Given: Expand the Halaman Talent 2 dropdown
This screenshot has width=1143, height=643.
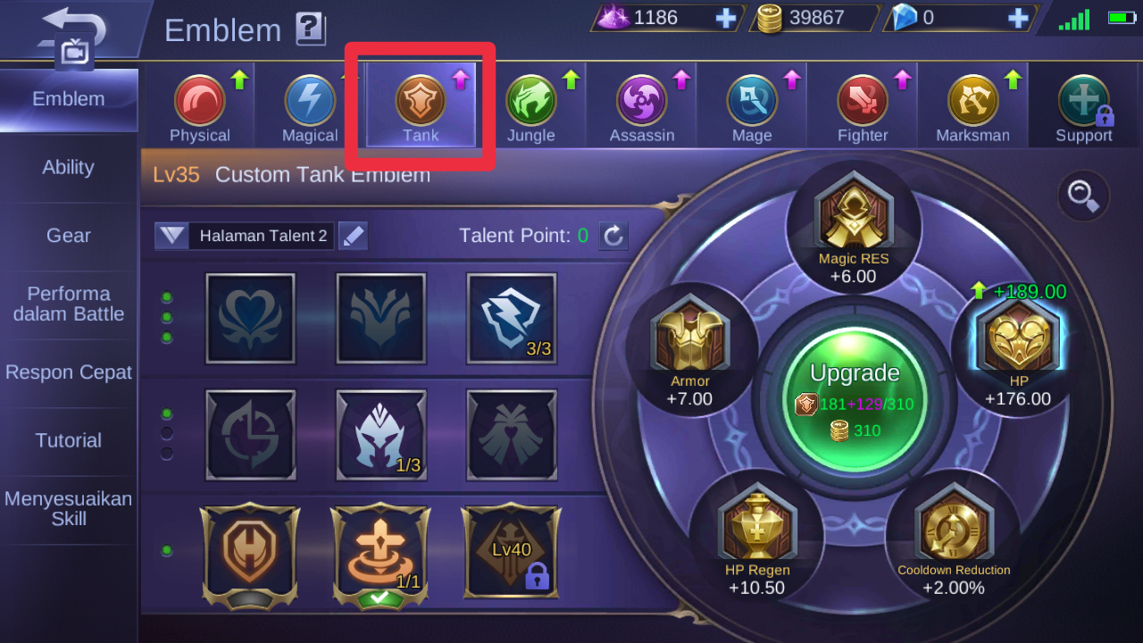Looking at the screenshot, I should (x=172, y=236).
